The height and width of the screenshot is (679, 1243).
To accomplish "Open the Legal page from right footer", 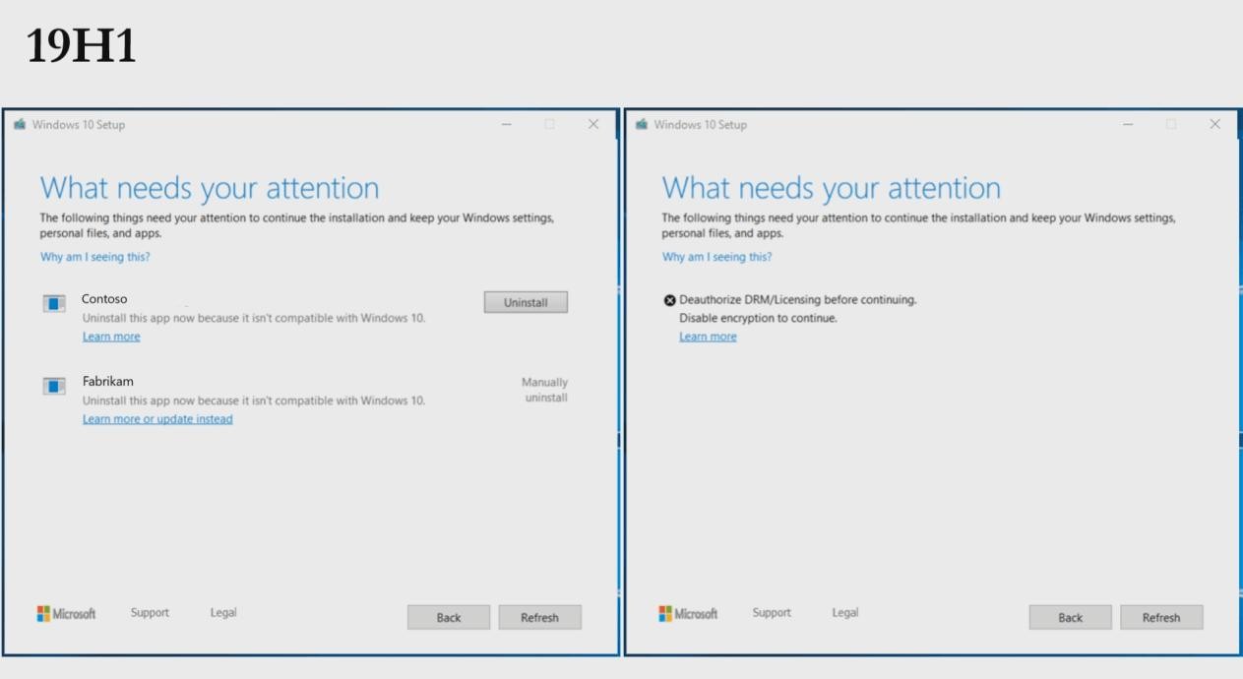I will click(x=844, y=612).
